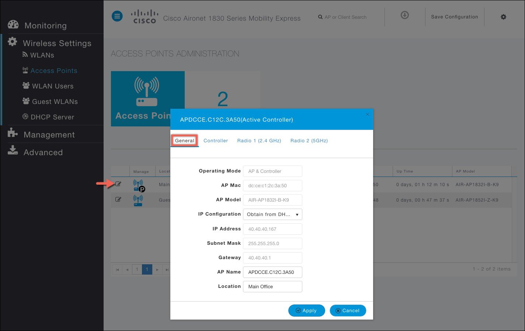The image size is (525, 331).
Task: Switch to Radio 2 (5GHz) tab
Action: (x=309, y=141)
